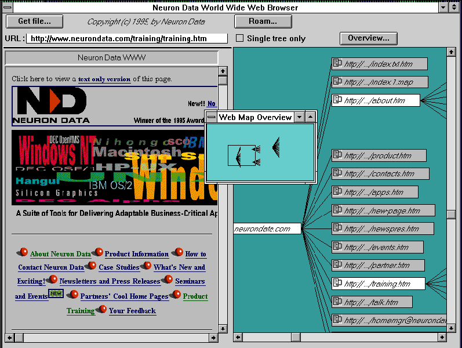The height and width of the screenshot is (348, 462).
Task: Click the red ball bullet beside Product Information
Action: (97, 252)
